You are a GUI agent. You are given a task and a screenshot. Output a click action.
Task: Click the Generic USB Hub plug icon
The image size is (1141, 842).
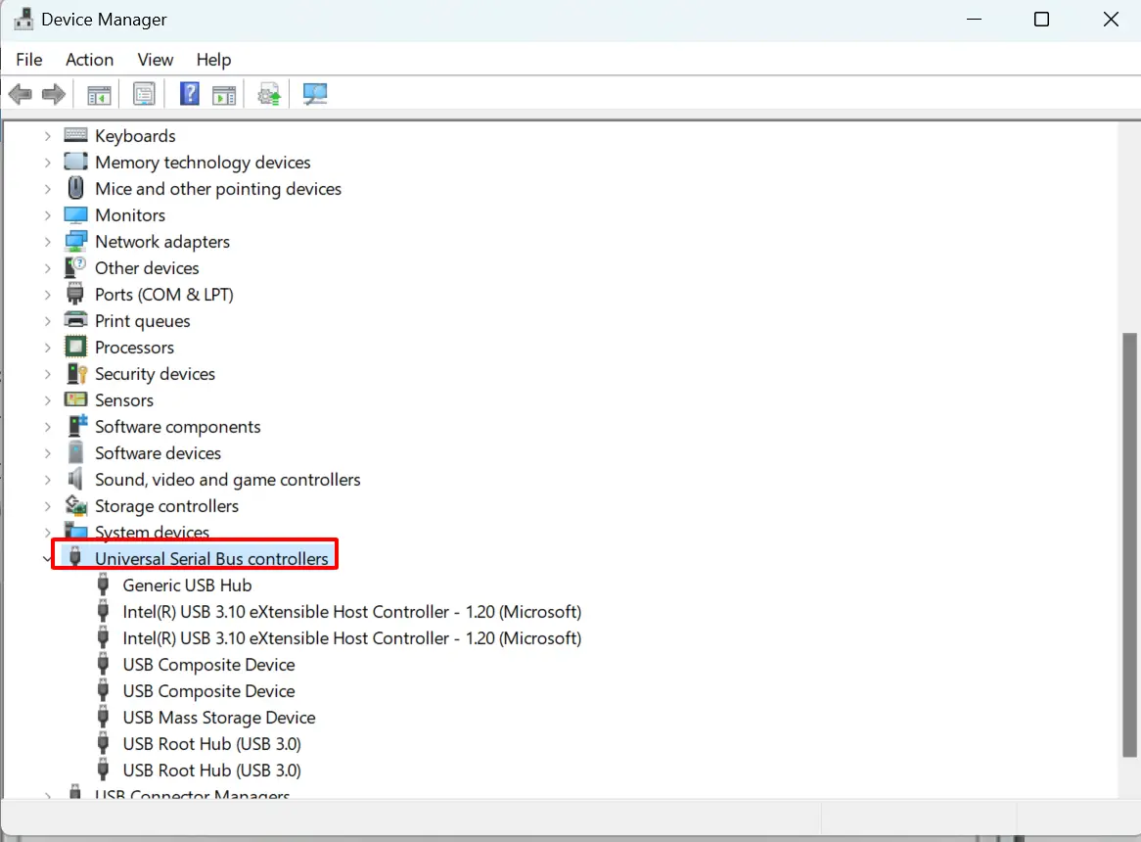point(104,585)
